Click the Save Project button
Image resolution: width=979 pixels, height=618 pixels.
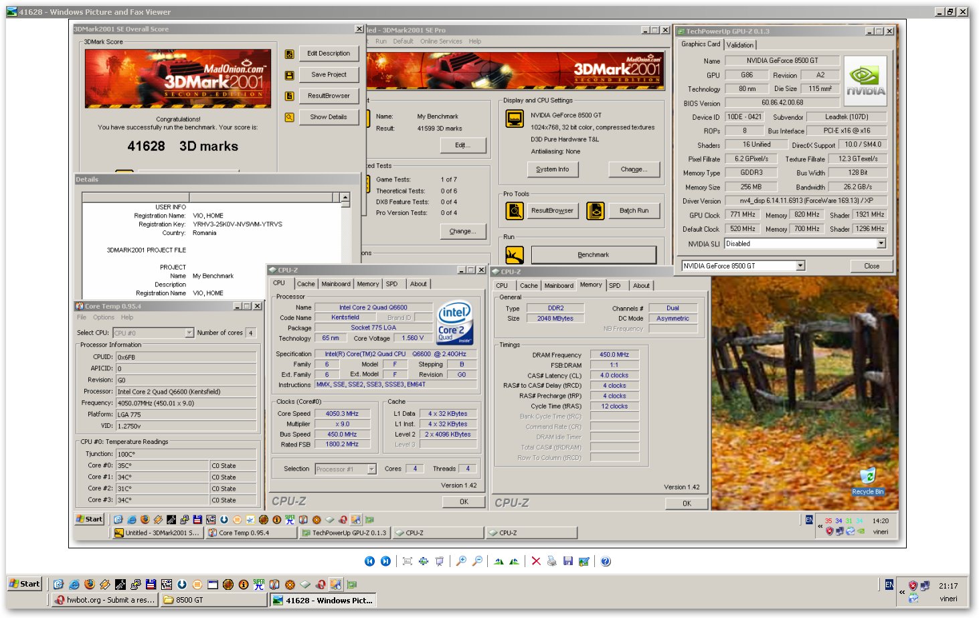point(329,75)
